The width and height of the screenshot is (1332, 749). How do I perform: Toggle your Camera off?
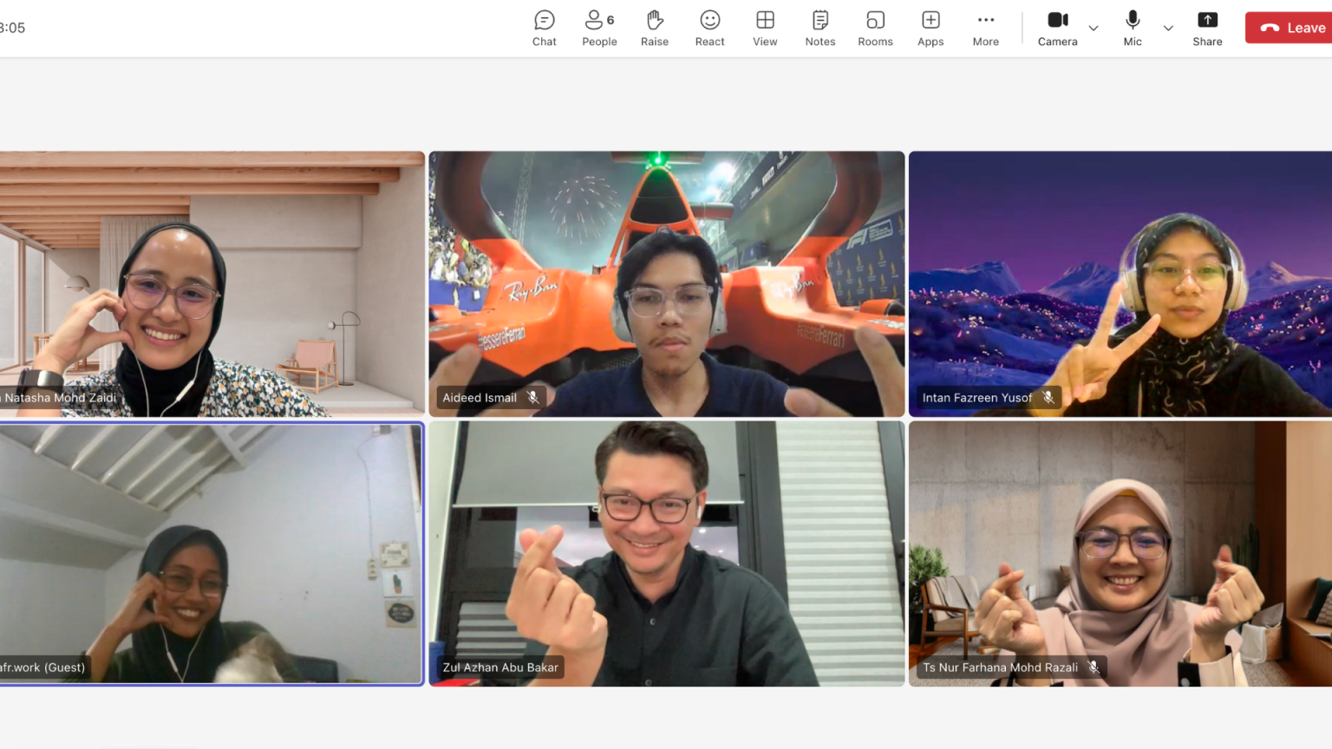pos(1057,27)
